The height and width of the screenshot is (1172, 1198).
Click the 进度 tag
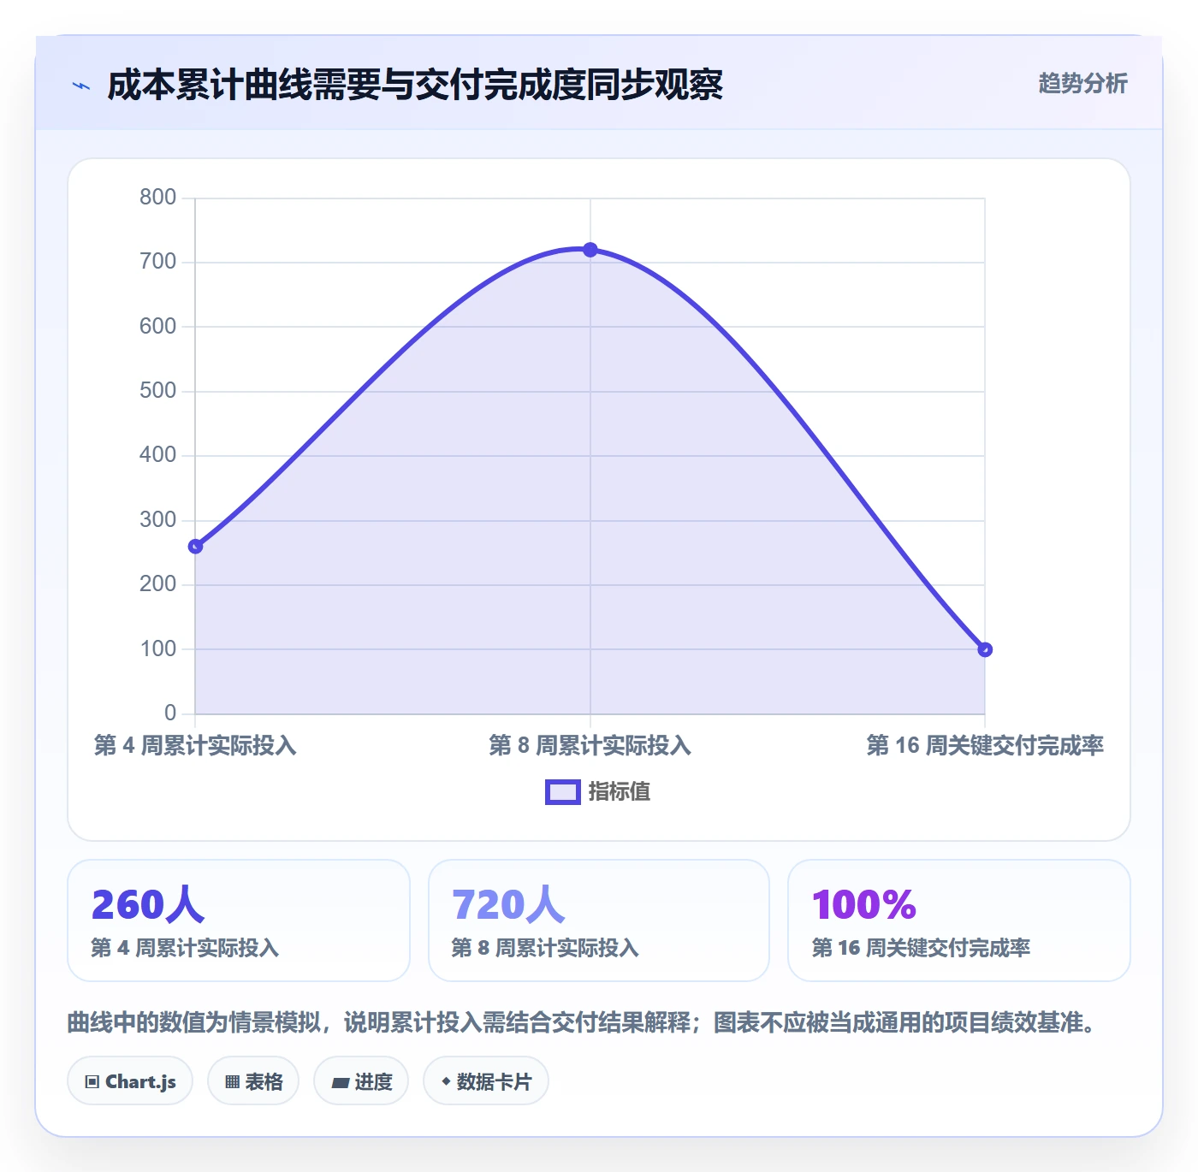coord(361,1081)
